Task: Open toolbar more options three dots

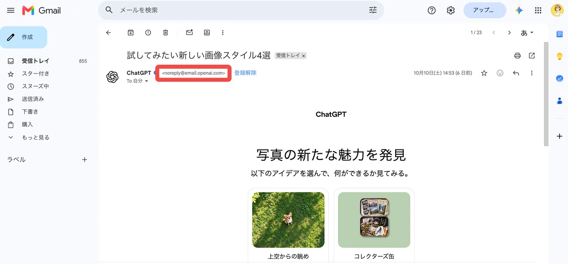Action: coord(223,33)
